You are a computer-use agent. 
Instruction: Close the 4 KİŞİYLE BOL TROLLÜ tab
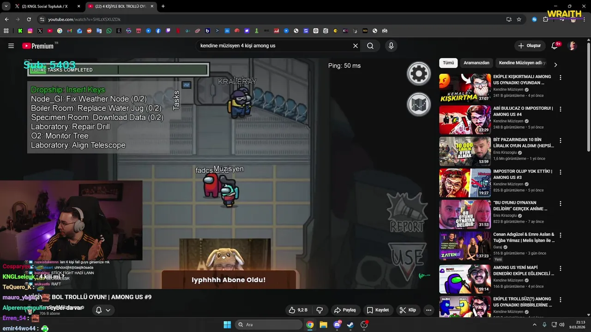[153, 6]
